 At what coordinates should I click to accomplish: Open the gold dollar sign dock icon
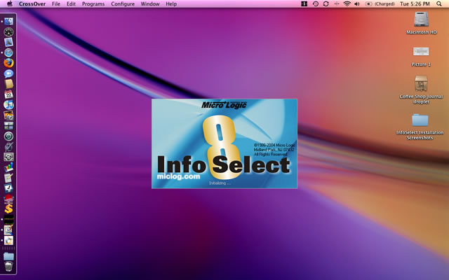coord(8,209)
